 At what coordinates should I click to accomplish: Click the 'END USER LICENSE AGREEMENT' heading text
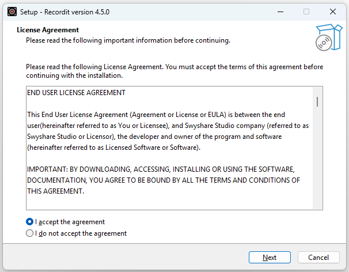point(76,93)
